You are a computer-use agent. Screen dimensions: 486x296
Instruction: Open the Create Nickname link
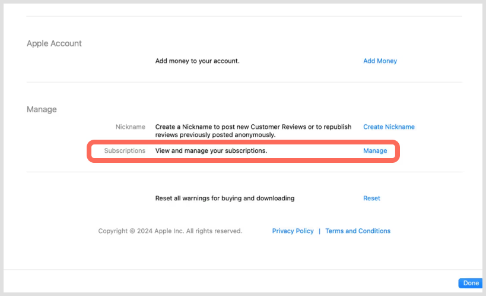[x=389, y=127]
